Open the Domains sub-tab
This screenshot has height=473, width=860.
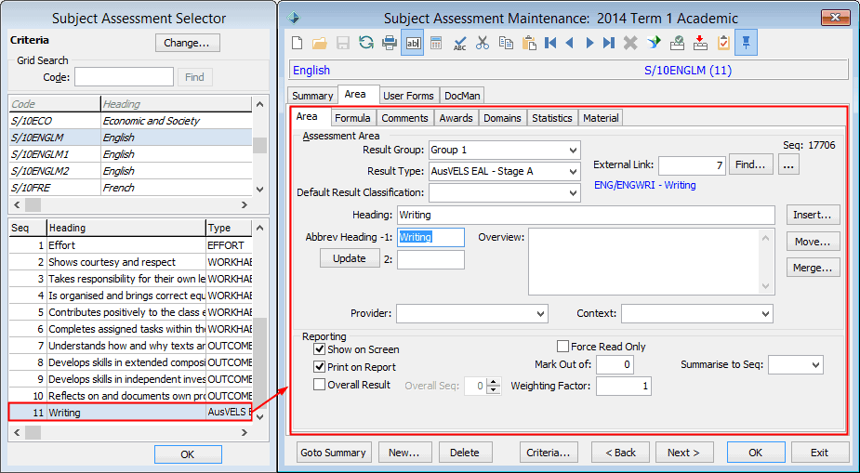click(502, 118)
